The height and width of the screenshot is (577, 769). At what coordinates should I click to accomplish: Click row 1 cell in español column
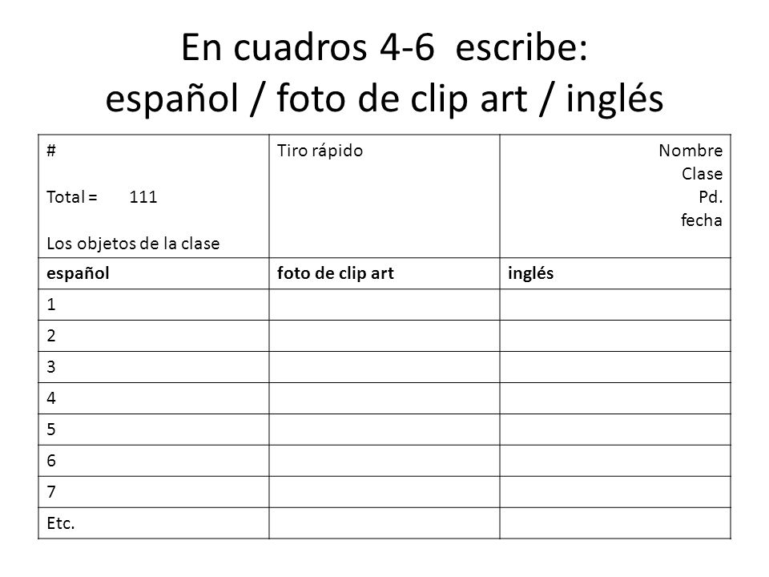(154, 305)
